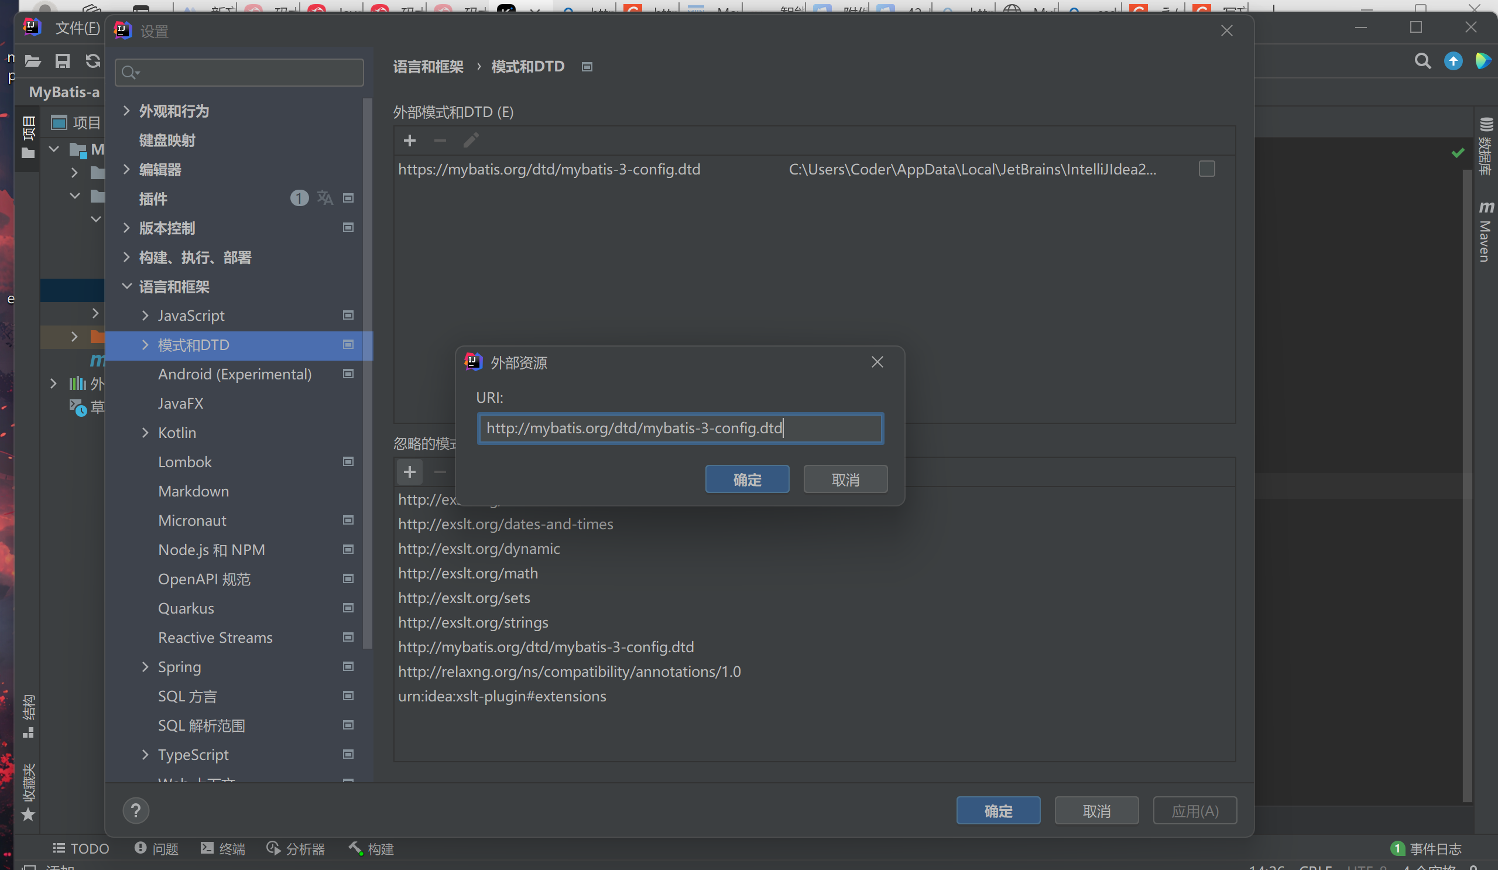Open the 文件(E) menu
1498x870 pixels.
[x=77, y=28]
